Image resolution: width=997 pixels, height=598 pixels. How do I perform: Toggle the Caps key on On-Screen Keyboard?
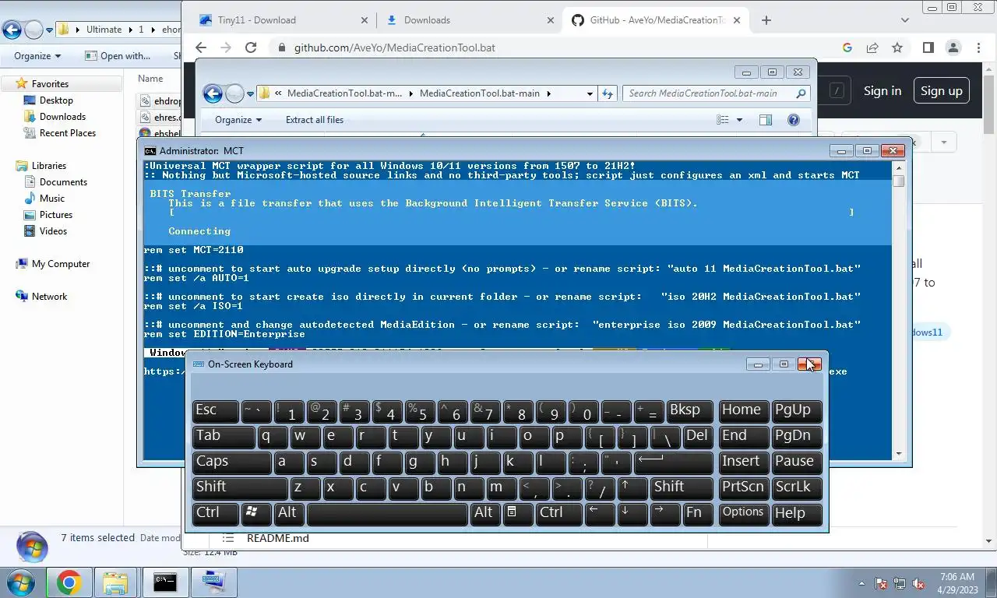(231, 461)
